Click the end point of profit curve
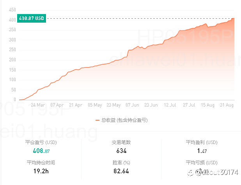The height and width of the screenshot is (185, 241). click(x=234, y=18)
